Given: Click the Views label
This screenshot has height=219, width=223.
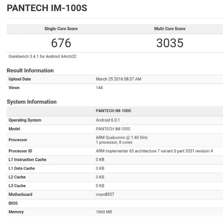Looking at the screenshot, I should point(14,88).
